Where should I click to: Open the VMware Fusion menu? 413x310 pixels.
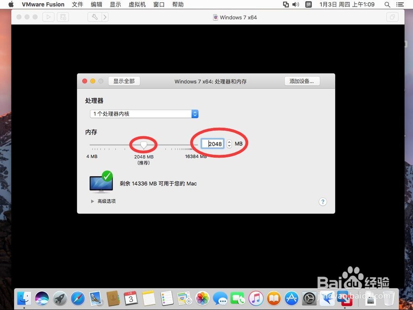click(x=43, y=5)
